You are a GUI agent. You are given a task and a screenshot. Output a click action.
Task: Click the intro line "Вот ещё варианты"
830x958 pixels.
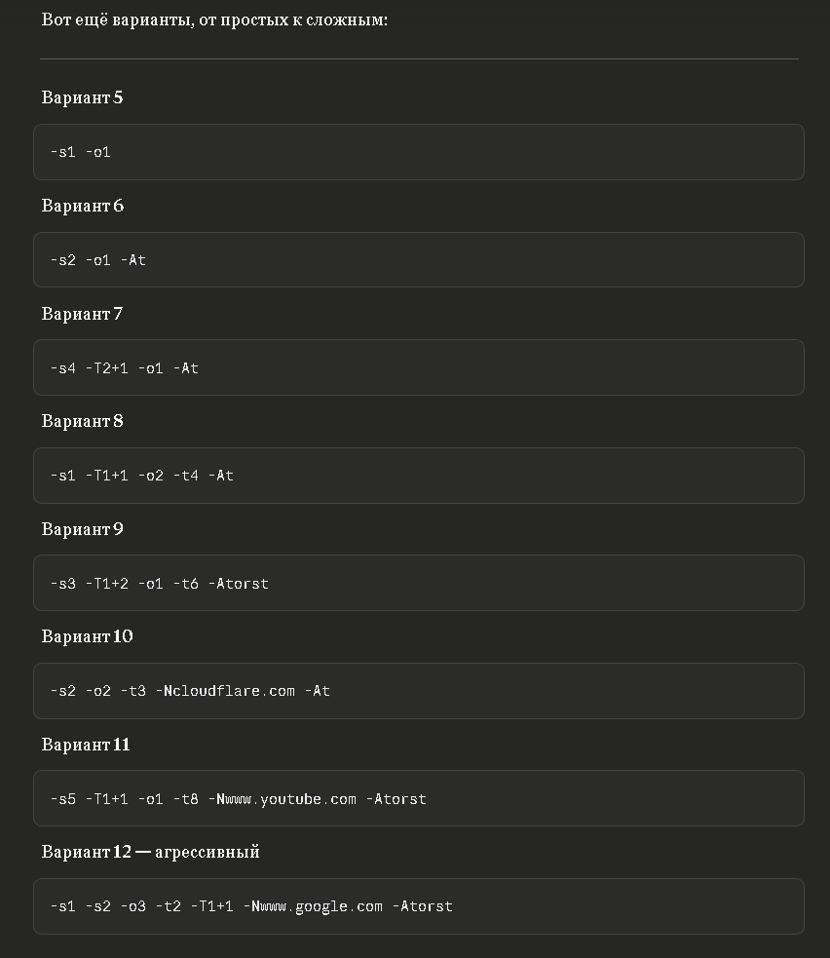click(214, 19)
